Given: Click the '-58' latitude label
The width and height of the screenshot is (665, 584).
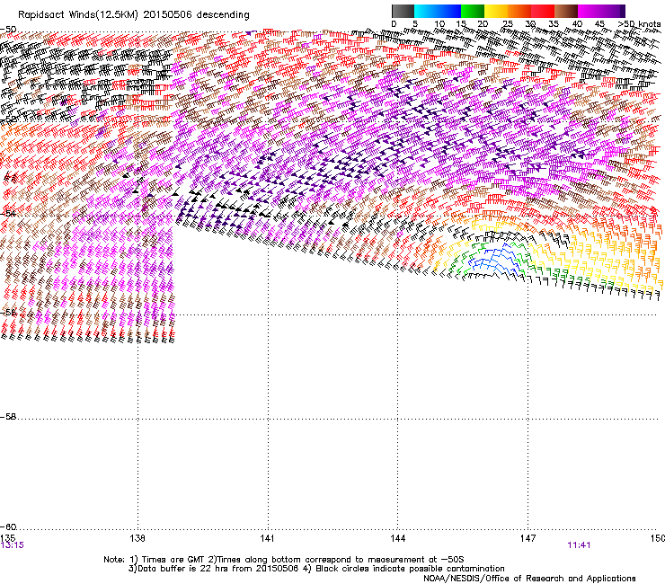Looking at the screenshot, I should click(8, 417).
